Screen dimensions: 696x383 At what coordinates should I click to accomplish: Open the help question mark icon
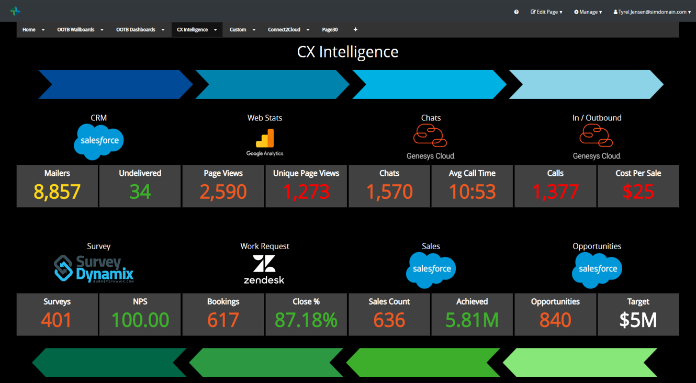pos(516,12)
